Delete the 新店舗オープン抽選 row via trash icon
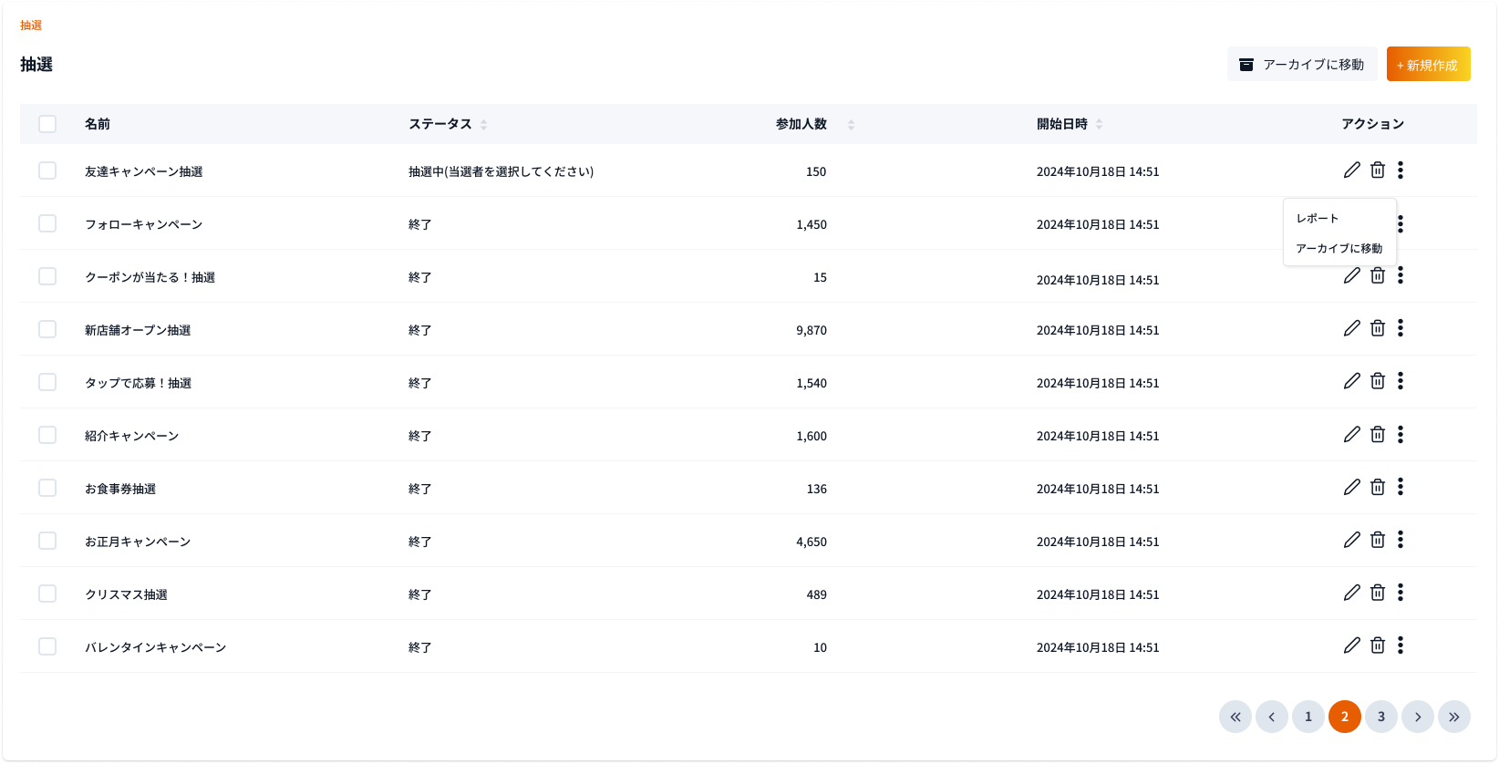The width and height of the screenshot is (1499, 764). tap(1377, 328)
